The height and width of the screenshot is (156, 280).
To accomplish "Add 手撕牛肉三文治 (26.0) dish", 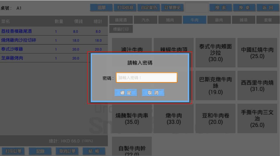I will pos(257,119).
